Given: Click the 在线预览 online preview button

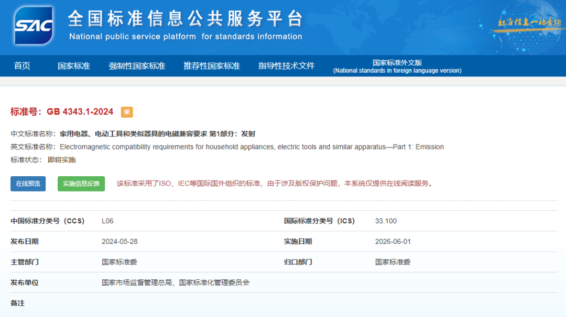Looking at the screenshot, I should point(28,184).
